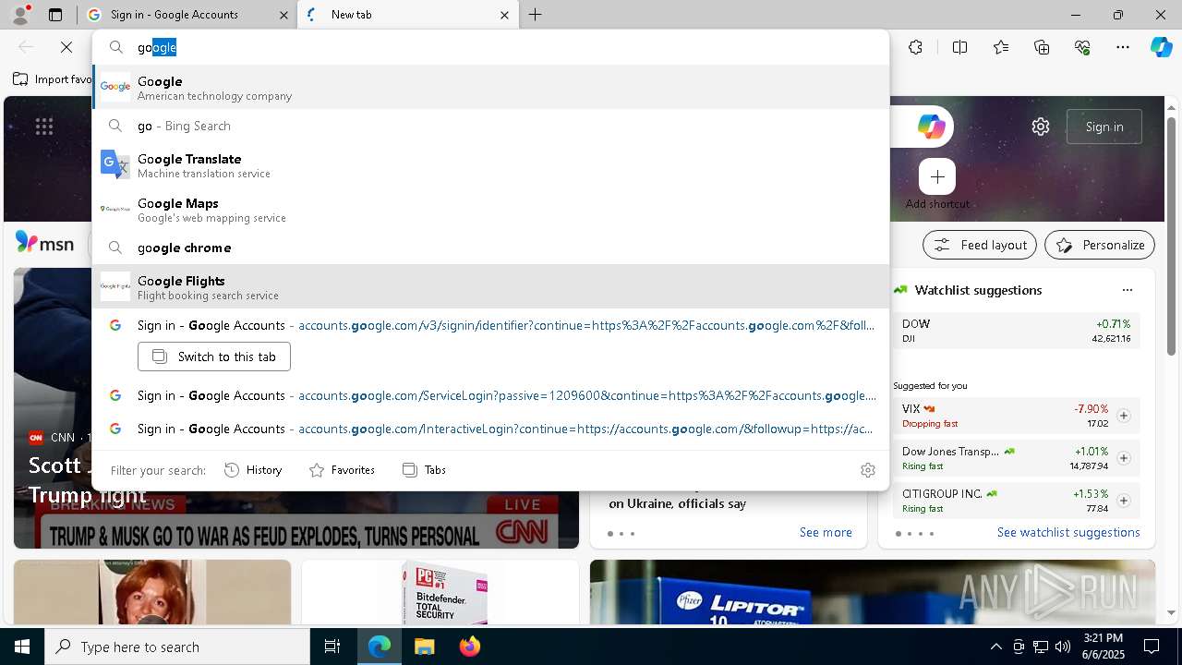This screenshot has height=665, width=1182.
Task: Click the Copilot icon on the page search box
Action: tap(931, 127)
